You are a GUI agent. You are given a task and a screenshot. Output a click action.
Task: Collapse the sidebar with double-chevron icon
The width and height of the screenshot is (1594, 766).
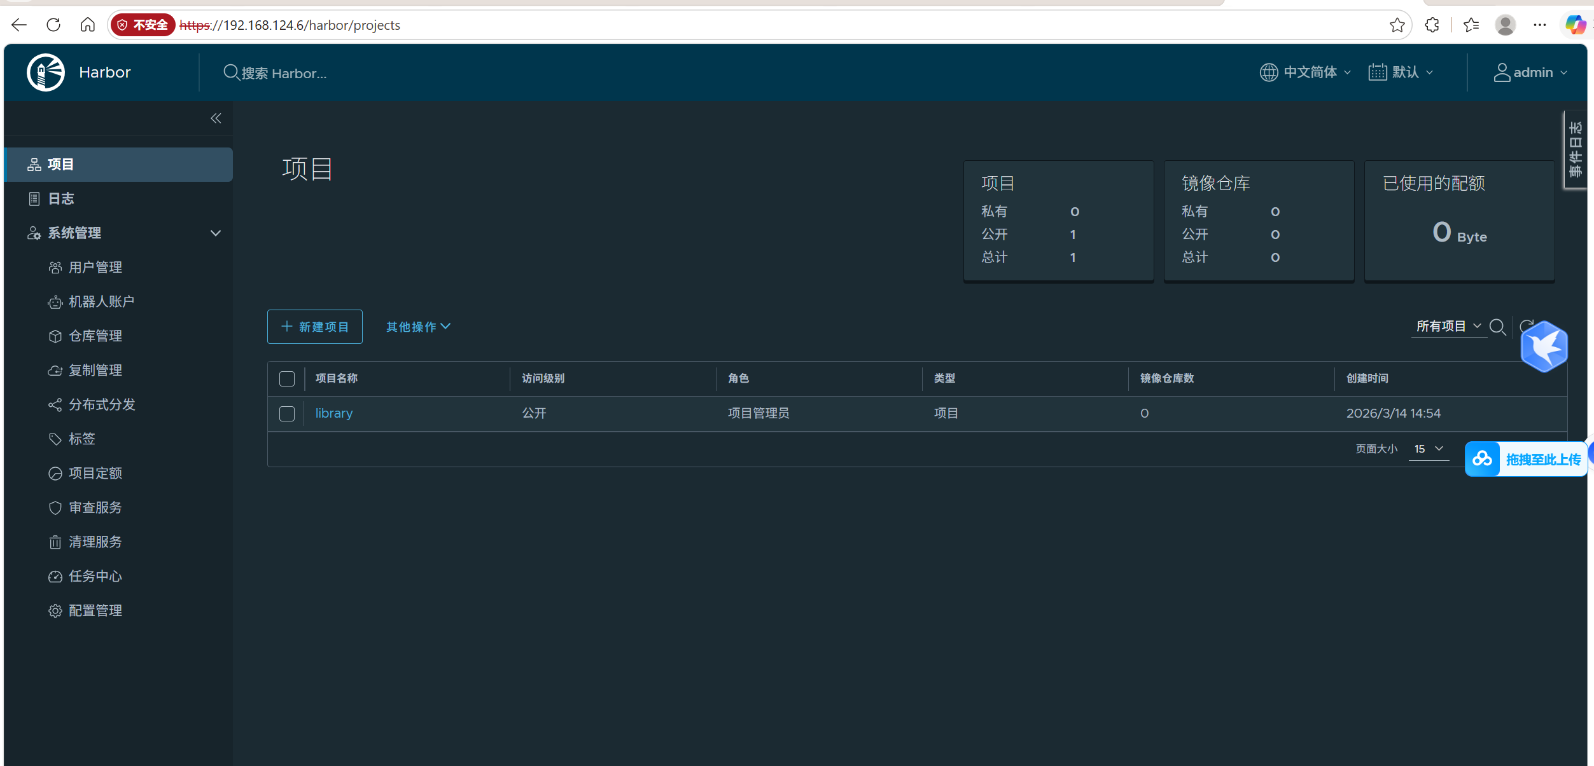(216, 118)
